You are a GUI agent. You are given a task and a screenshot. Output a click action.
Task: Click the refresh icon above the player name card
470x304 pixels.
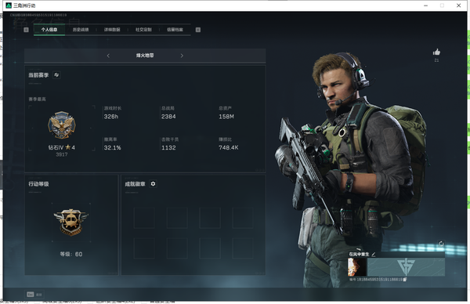coord(441,244)
